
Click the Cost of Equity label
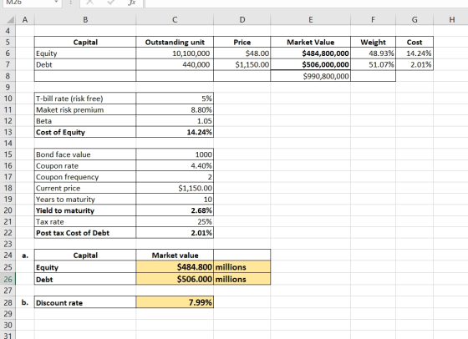tap(60, 132)
